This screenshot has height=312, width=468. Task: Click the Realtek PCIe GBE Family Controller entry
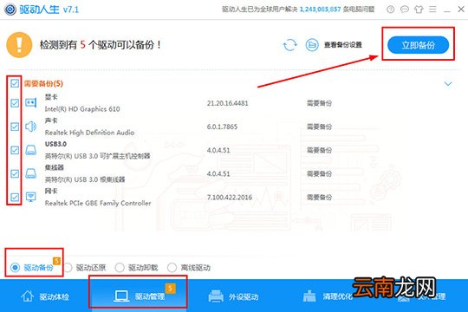[x=98, y=203]
